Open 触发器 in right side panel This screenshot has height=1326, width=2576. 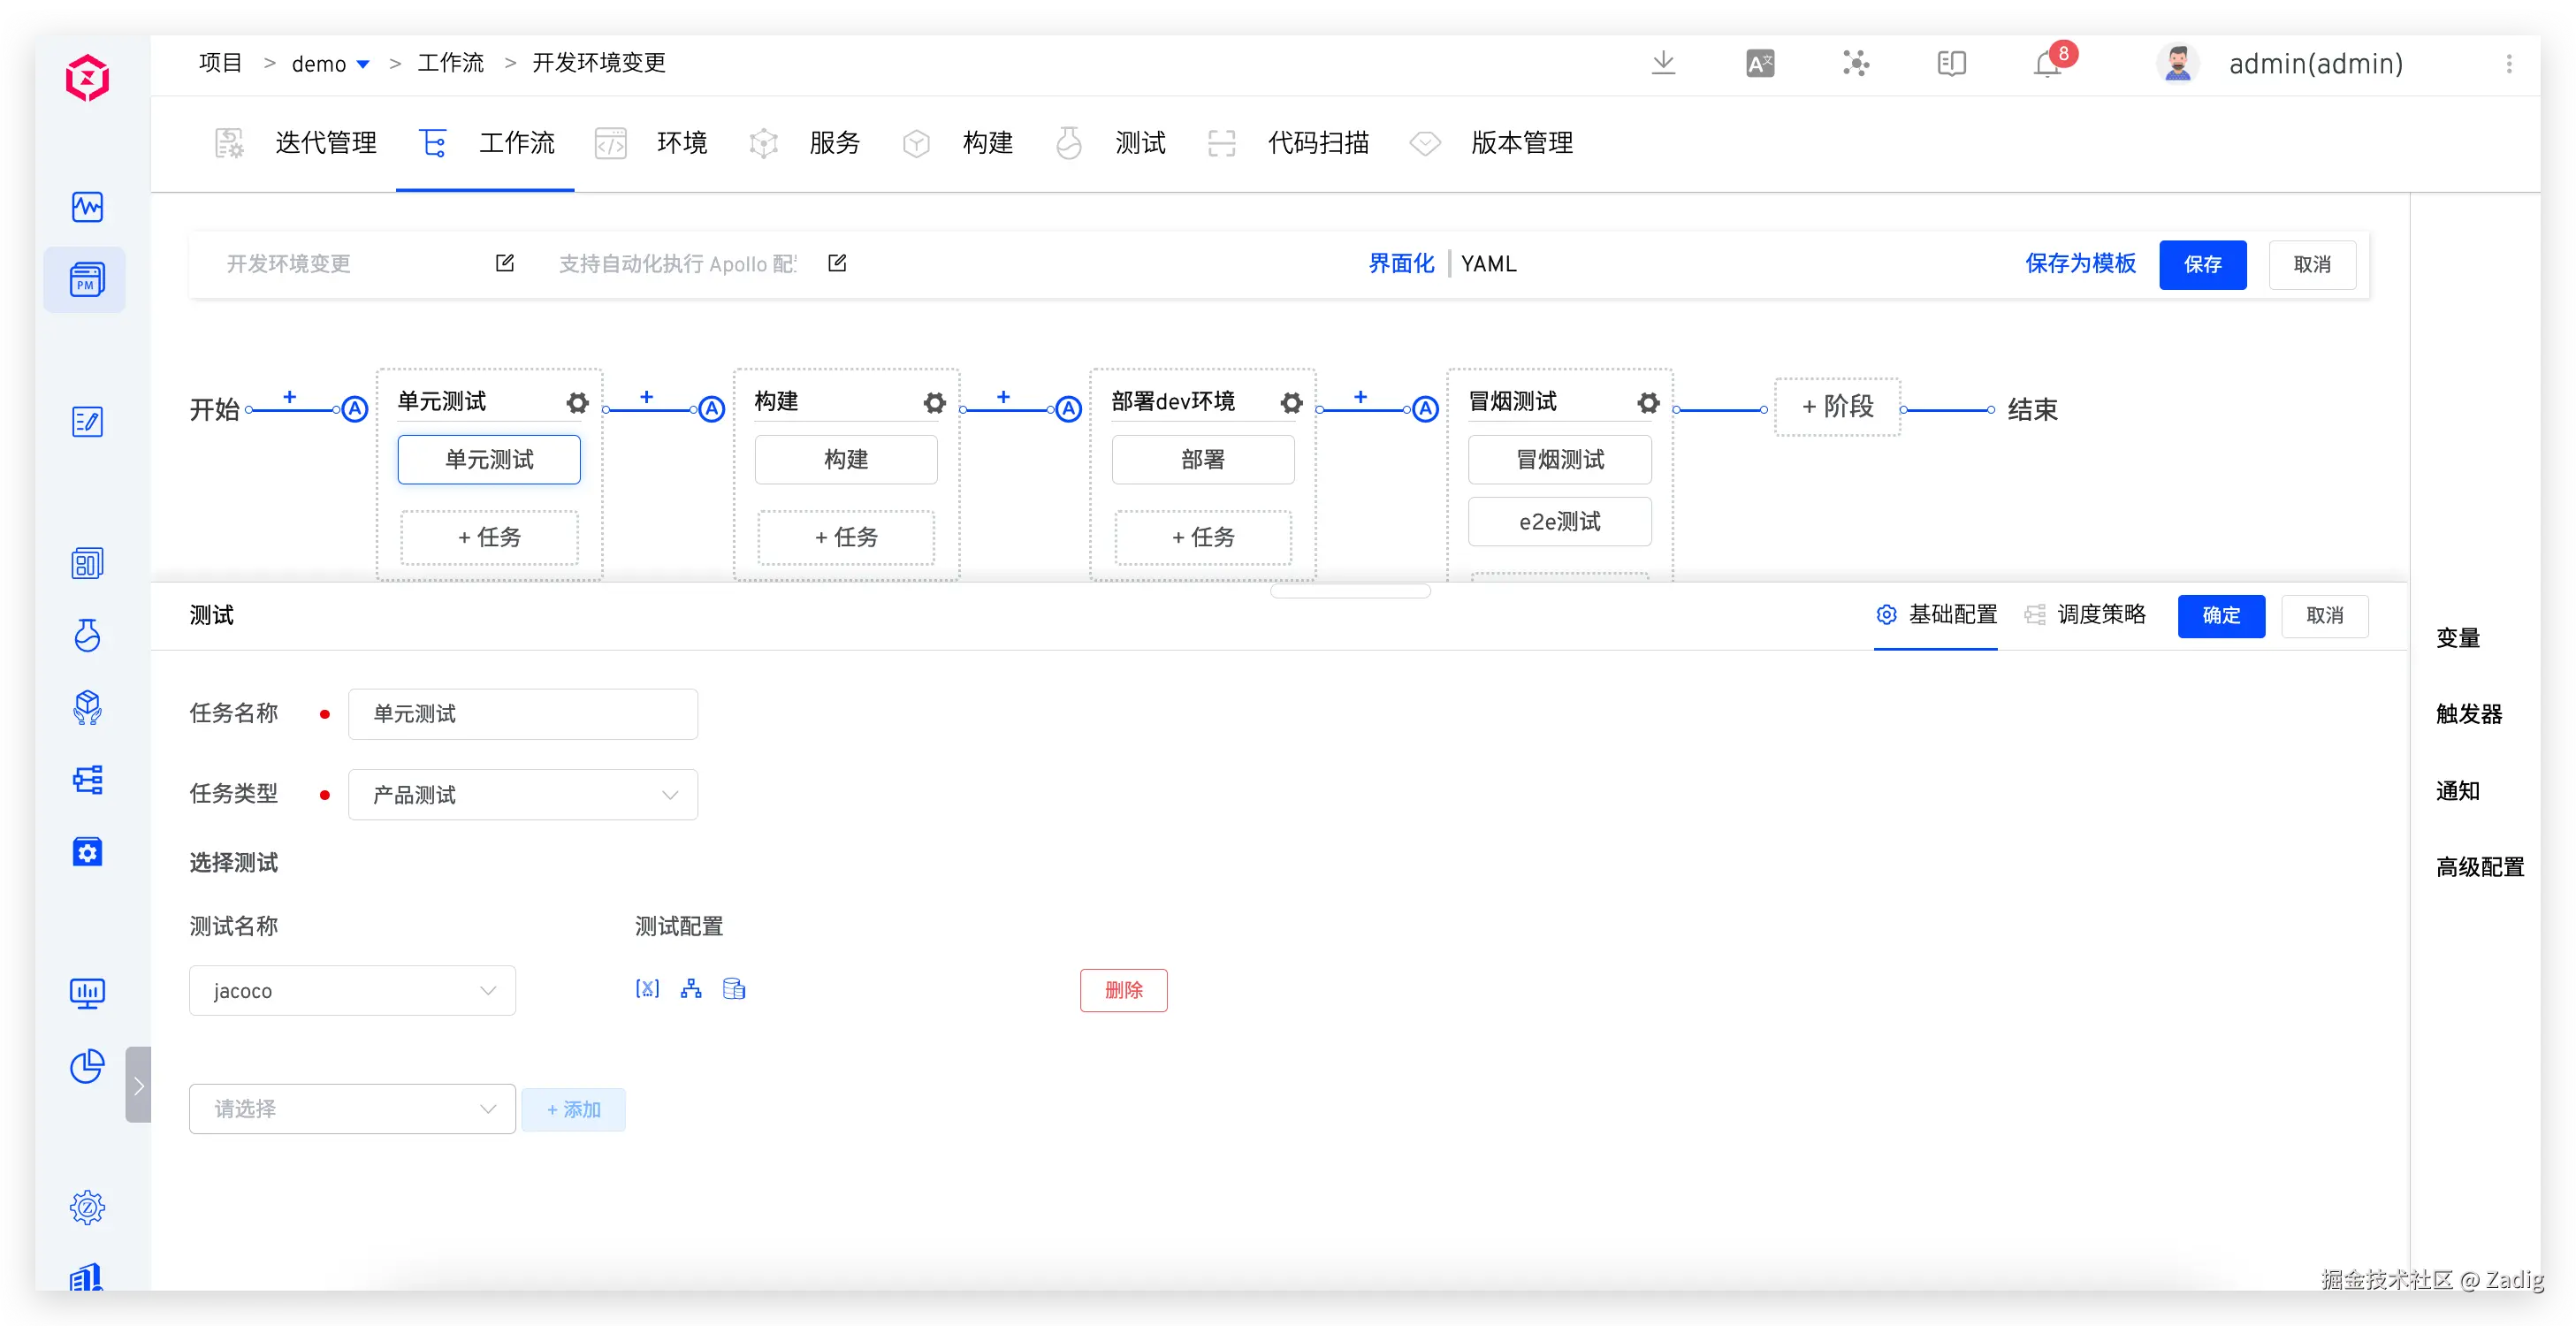[2469, 714]
